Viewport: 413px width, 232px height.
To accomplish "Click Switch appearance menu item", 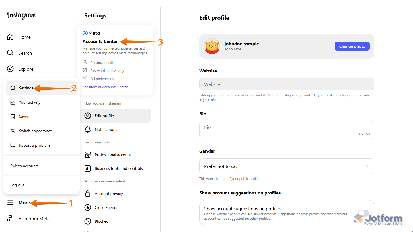I will click(x=35, y=131).
